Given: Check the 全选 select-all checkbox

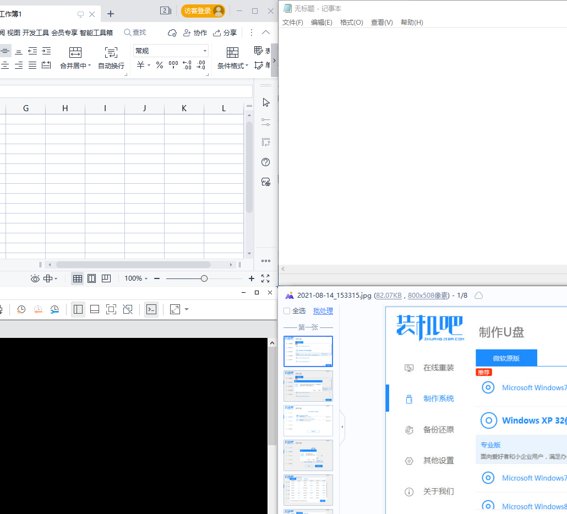Looking at the screenshot, I should coord(287,311).
